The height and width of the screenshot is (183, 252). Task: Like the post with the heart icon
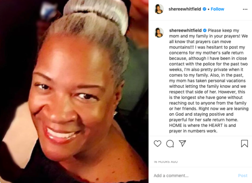click(x=158, y=143)
